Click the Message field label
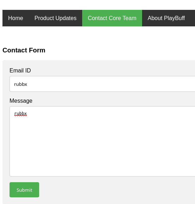The image size is (195, 204). click(x=21, y=101)
